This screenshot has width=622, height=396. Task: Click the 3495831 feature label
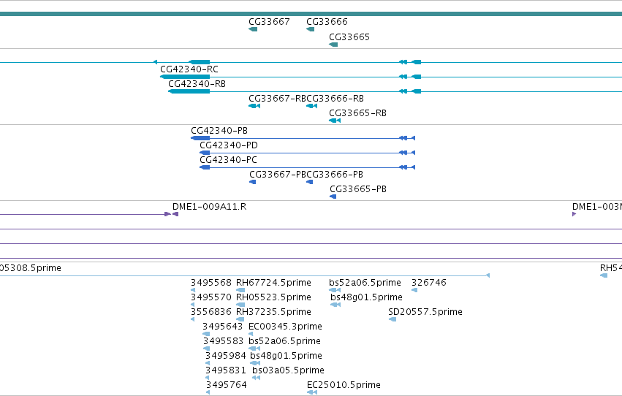click(225, 371)
